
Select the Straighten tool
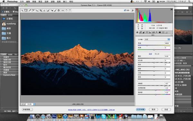click(44, 11)
